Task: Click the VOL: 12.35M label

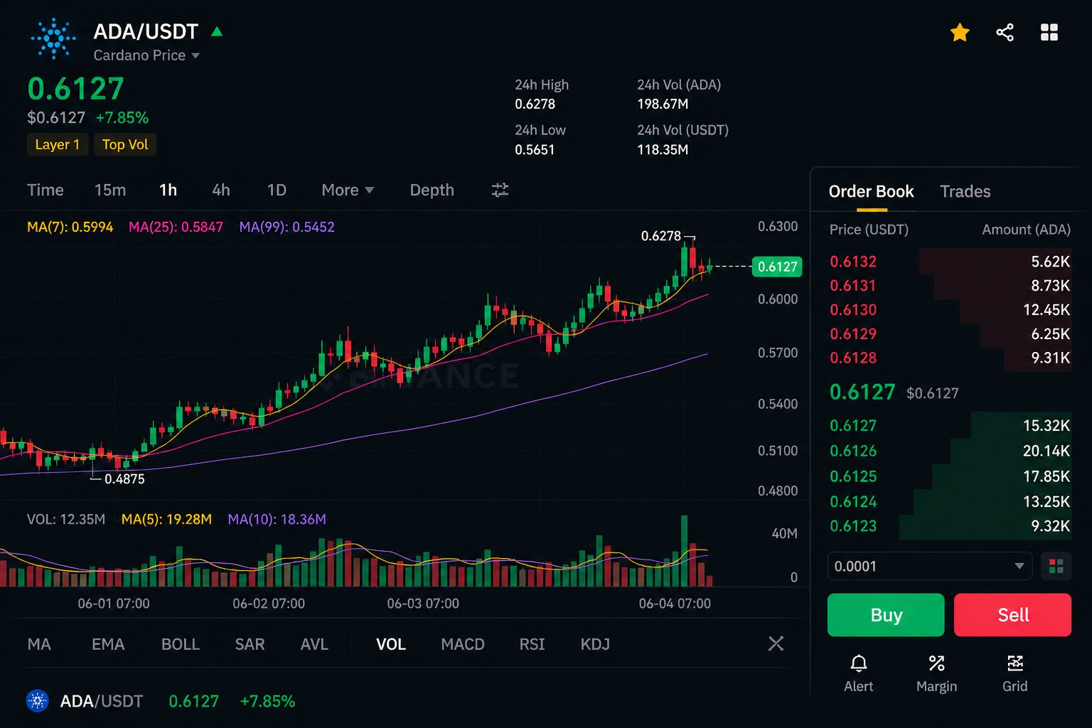Action: (x=65, y=519)
